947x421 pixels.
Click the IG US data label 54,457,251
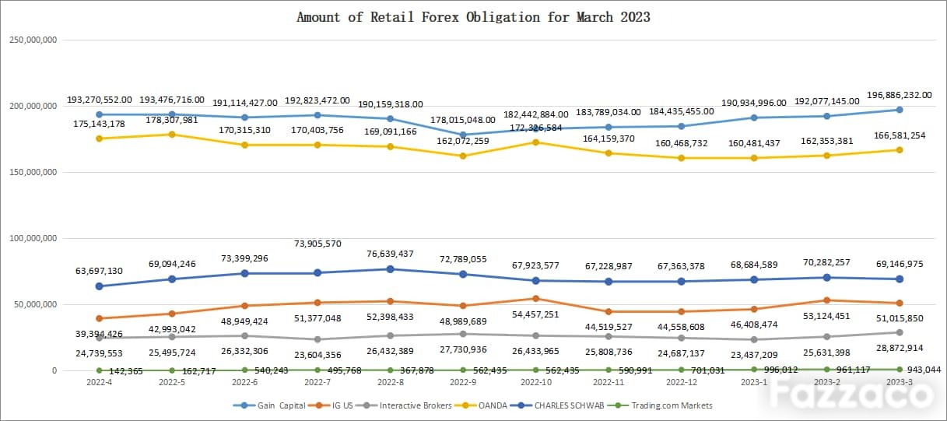point(536,314)
